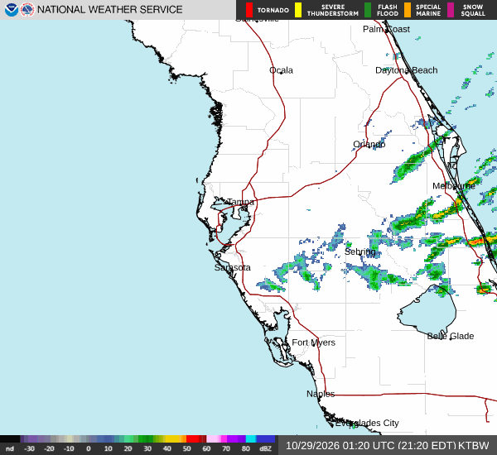Click the Sebring city label
Viewport: 497px width, 455px height.
tap(360, 251)
